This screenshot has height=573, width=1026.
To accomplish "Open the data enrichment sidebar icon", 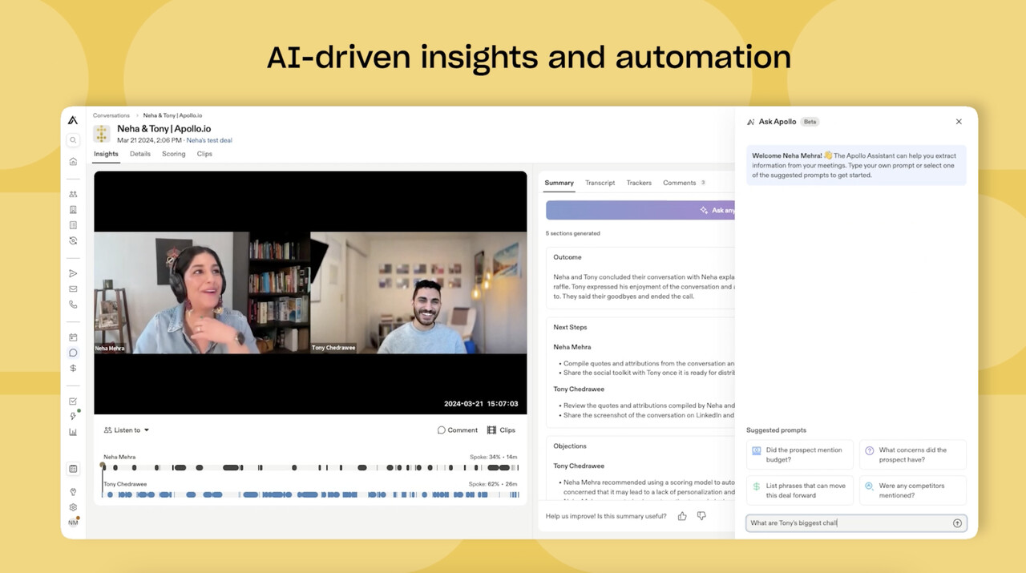I will 73,240.
